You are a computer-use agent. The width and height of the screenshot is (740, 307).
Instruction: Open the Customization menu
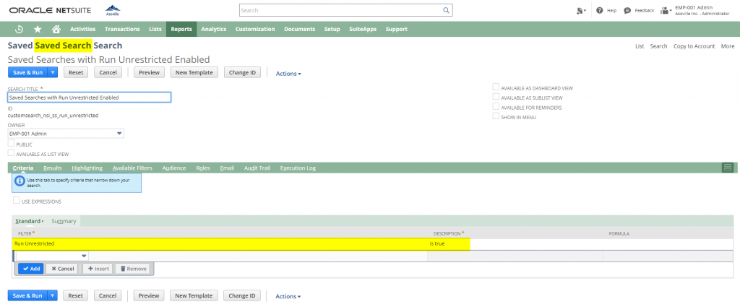point(255,29)
